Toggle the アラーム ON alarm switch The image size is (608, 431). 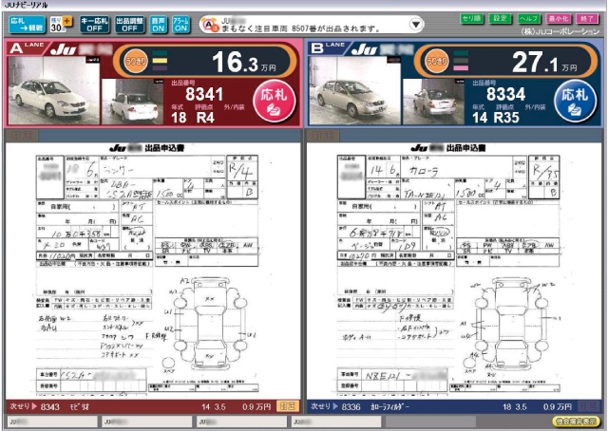point(180,25)
